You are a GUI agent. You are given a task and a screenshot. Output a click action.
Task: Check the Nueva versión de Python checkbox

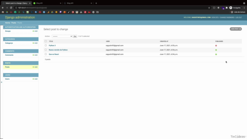point(46,50)
